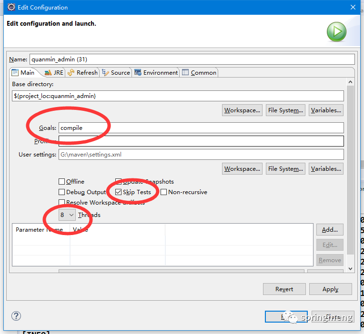Click the User settings path field

pyautogui.click(x=201, y=154)
